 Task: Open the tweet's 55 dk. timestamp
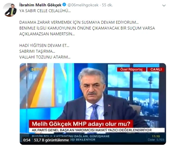pyautogui.click(x=107, y=5)
